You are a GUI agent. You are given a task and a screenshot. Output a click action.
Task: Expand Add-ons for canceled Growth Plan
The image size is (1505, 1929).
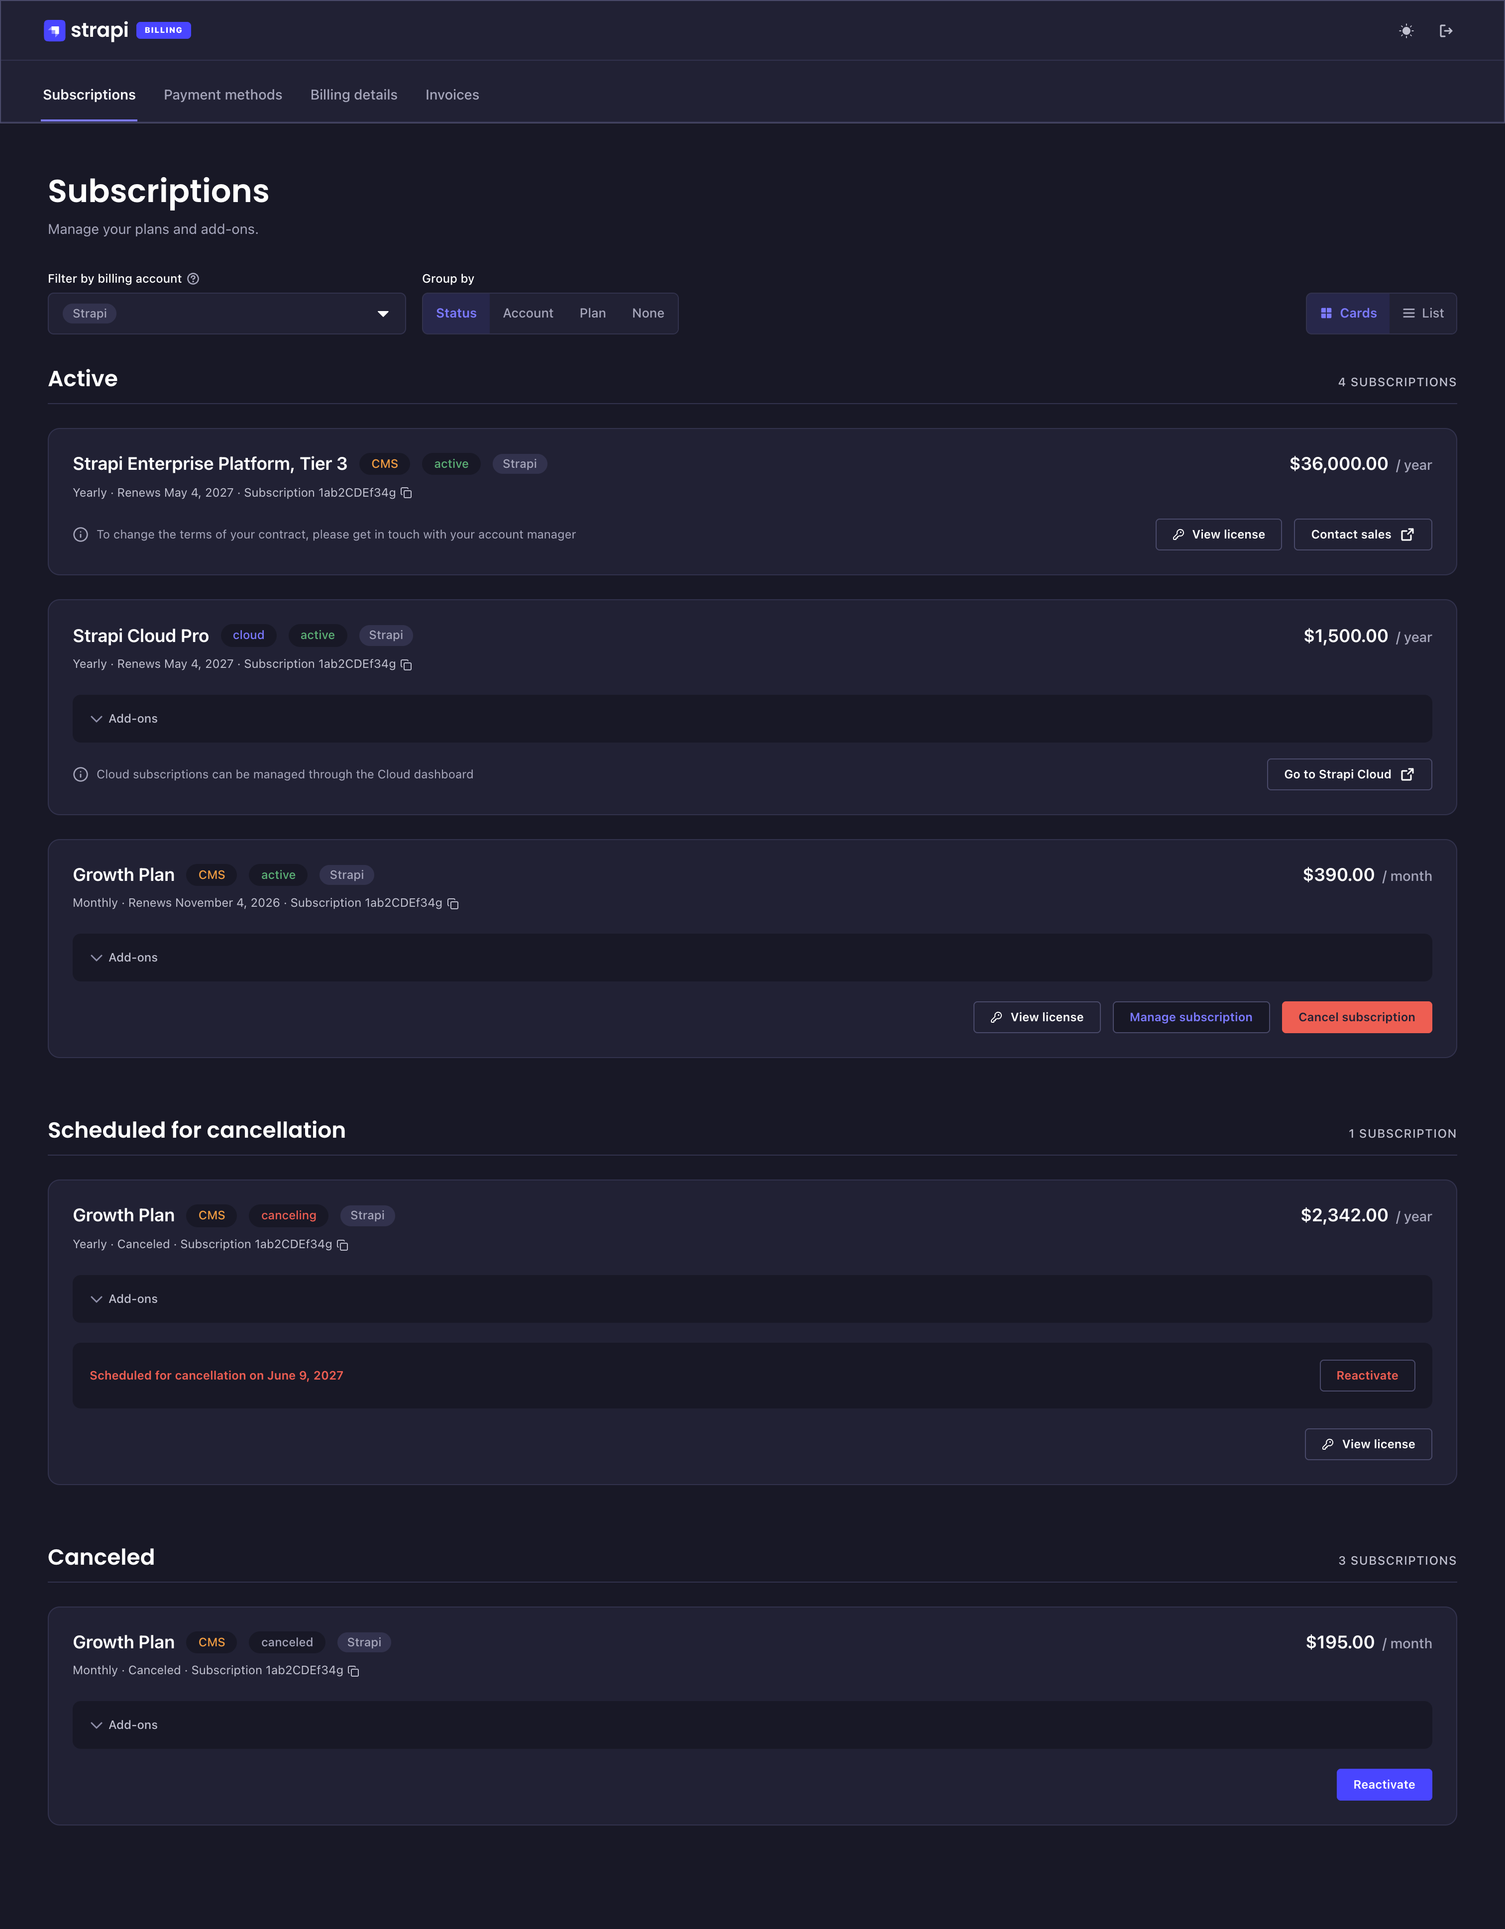pos(752,1725)
